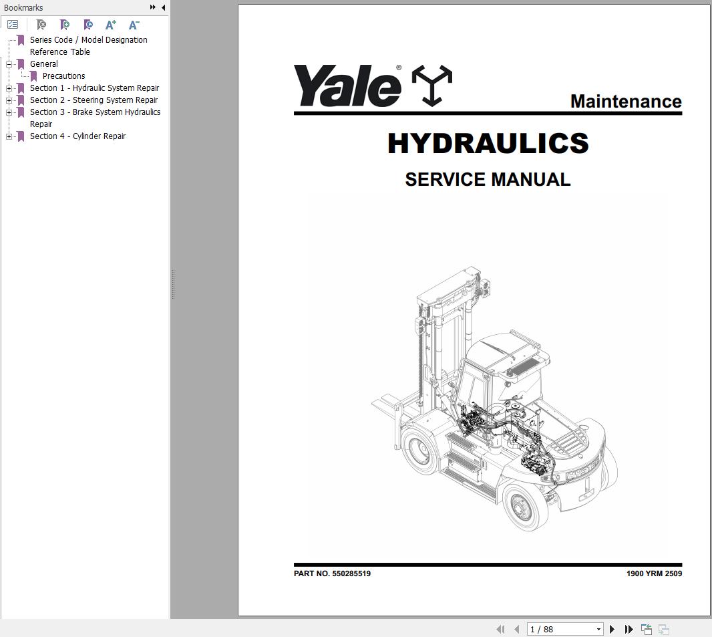Click the SERVICE MANUAL subtitle text
712x637 pixels.
click(488, 179)
